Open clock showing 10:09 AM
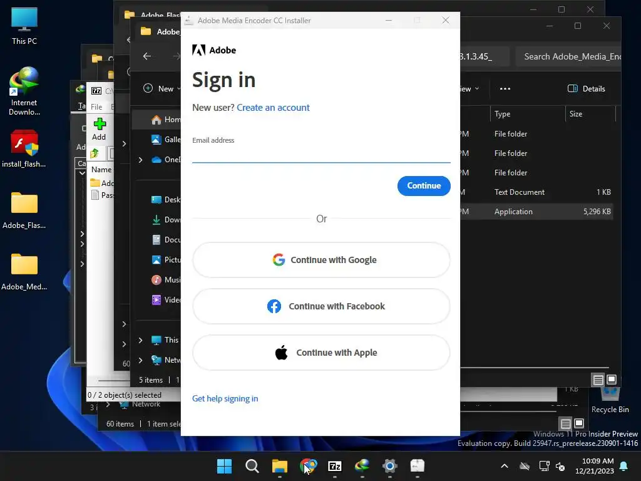 [x=595, y=466]
